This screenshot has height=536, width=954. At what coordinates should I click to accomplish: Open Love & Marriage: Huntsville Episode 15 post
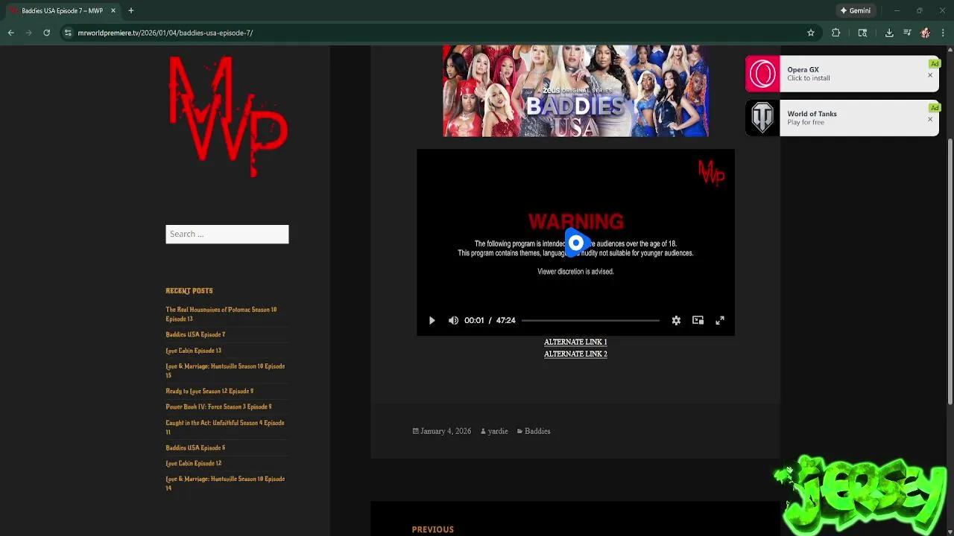tap(225, 371)
